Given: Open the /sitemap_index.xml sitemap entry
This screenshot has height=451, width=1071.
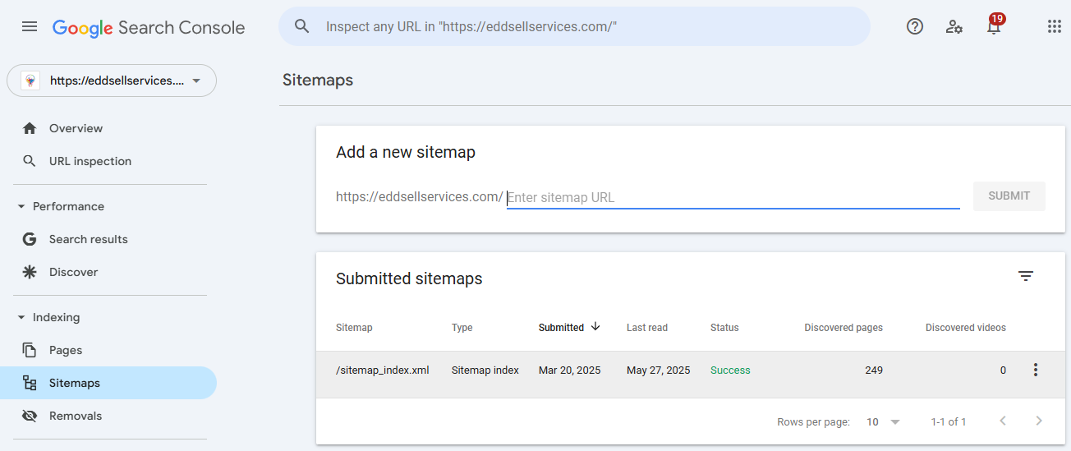Looking at the screenshot, I should click(x=383, y=370).
